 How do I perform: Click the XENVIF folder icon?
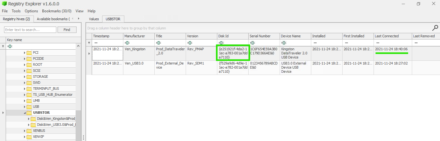click(29, 137)
